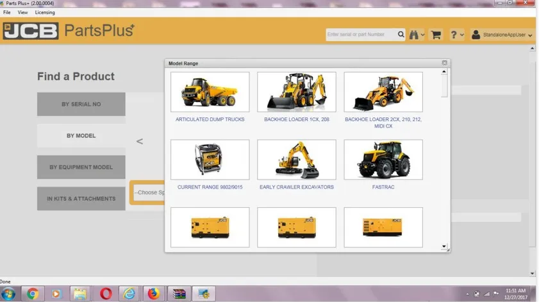The image size is (539, 302).
Task: Open the Licensing menu
Action: (45, 12)
